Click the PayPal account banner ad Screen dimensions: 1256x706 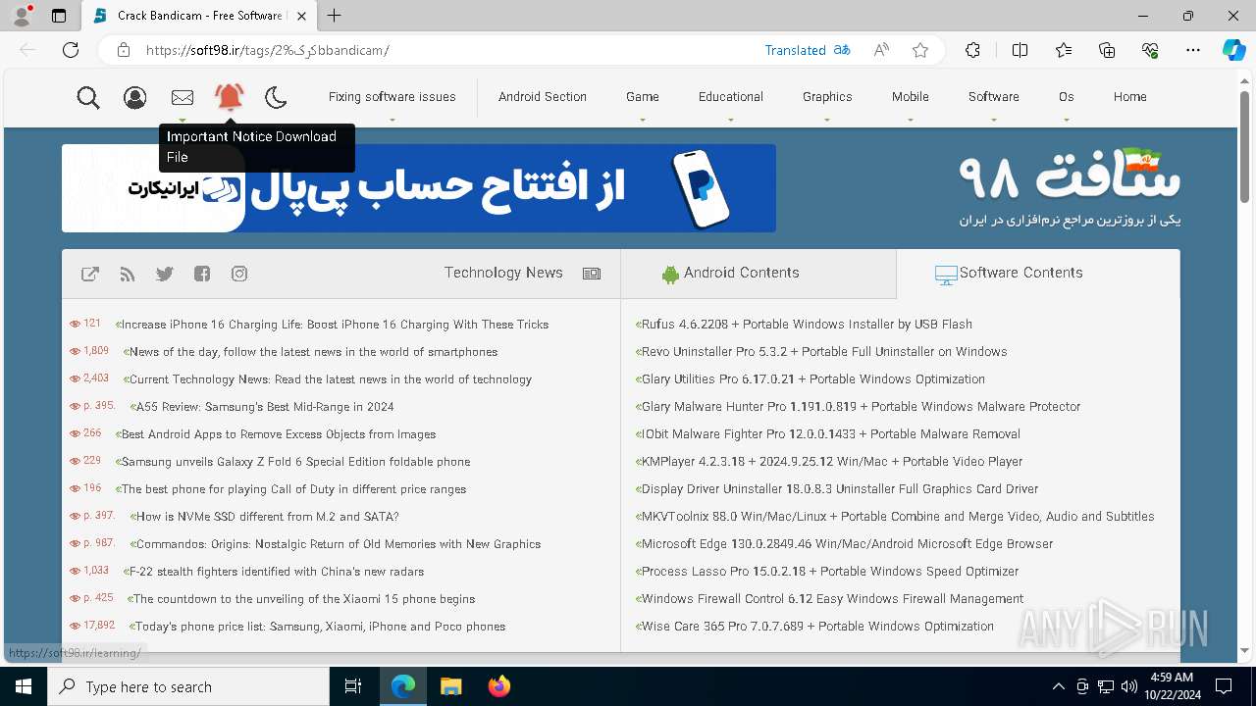click(x=419, y=188)
